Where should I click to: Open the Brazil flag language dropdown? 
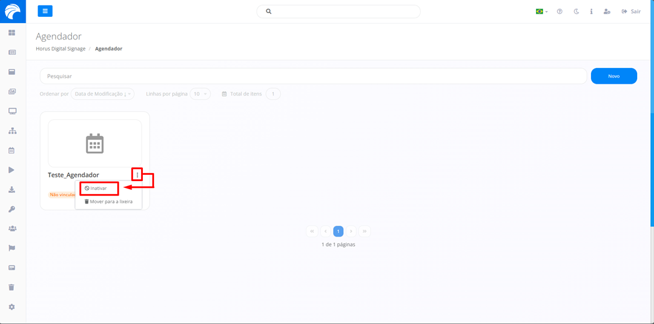pos(541,11)
